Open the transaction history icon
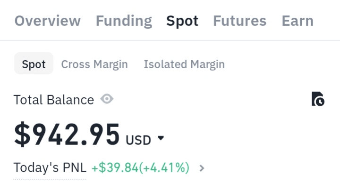 point(318,99)
